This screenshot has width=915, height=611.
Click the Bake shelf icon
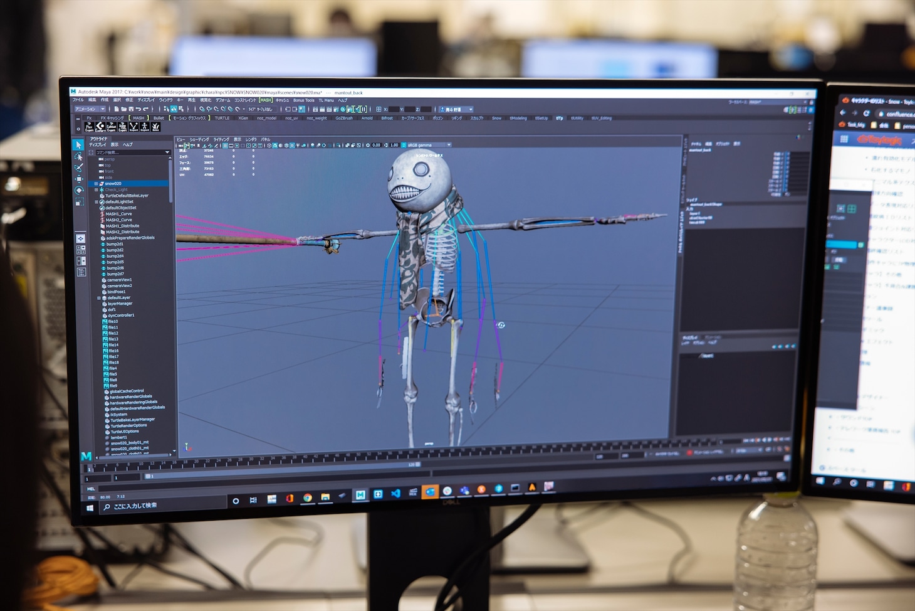click(x=155, y=127)
